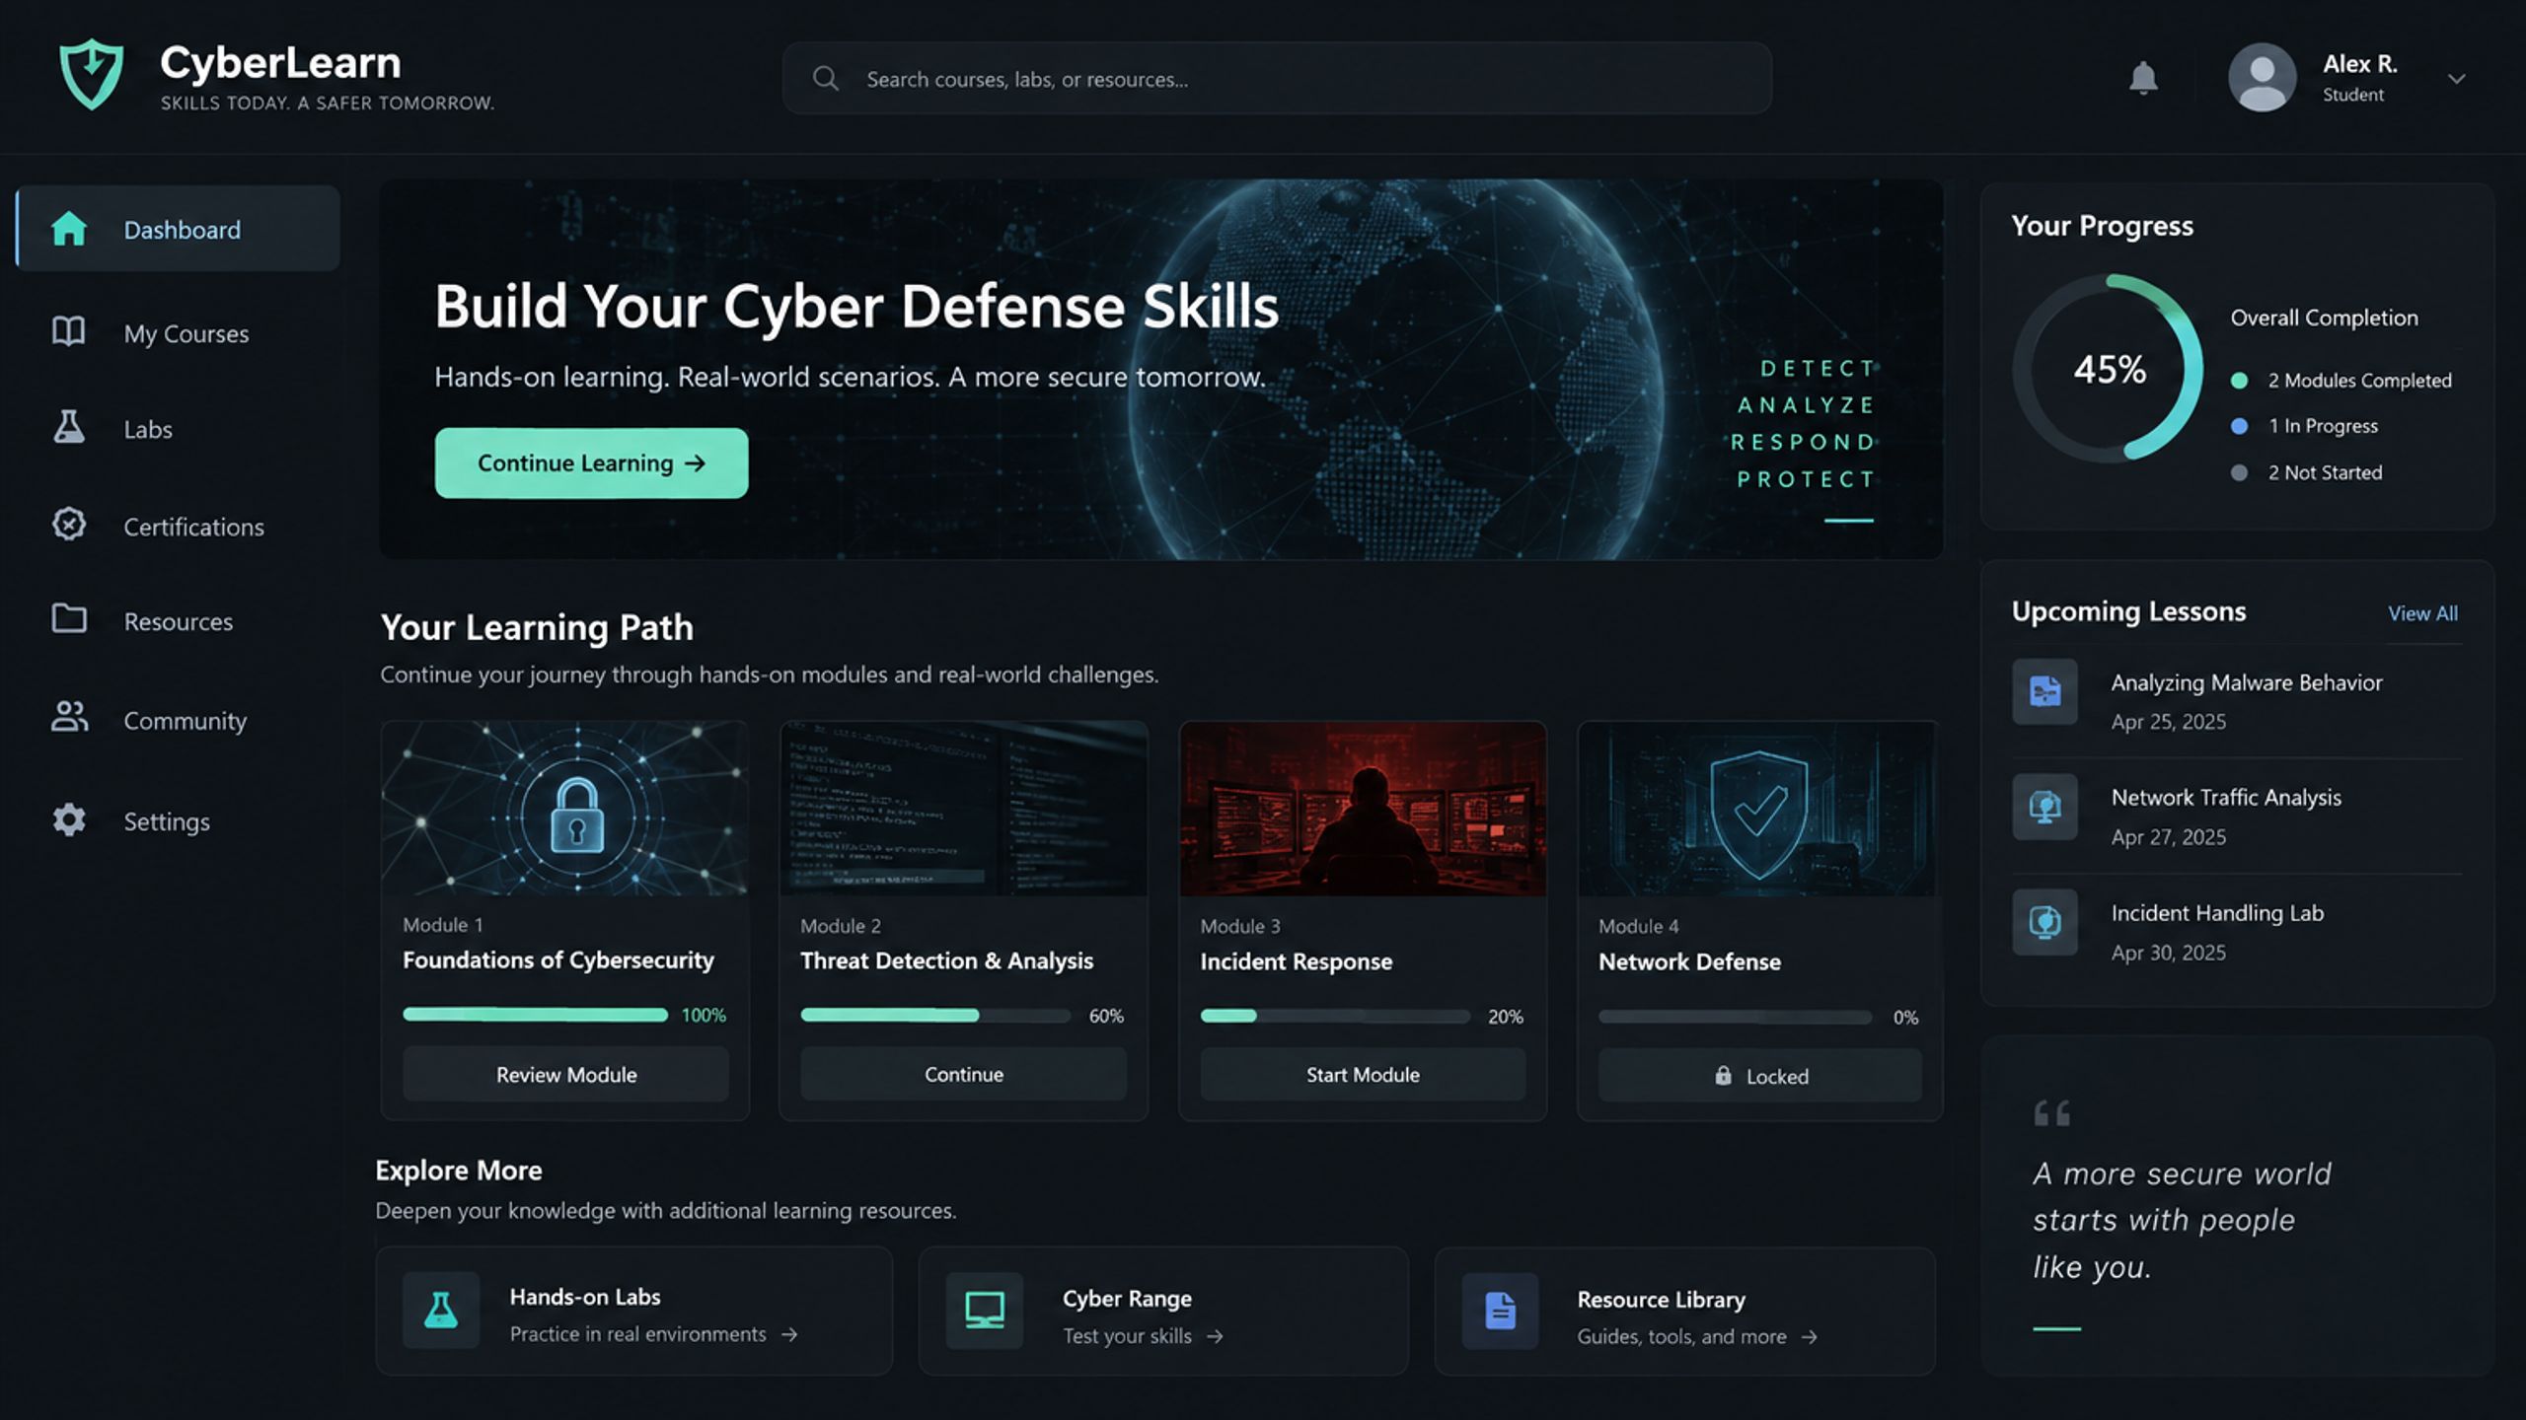Viewport: 2526px width, 1420px height.
Task: Click Alex R. profile avatar
Action: click(x=2262, y=77)
